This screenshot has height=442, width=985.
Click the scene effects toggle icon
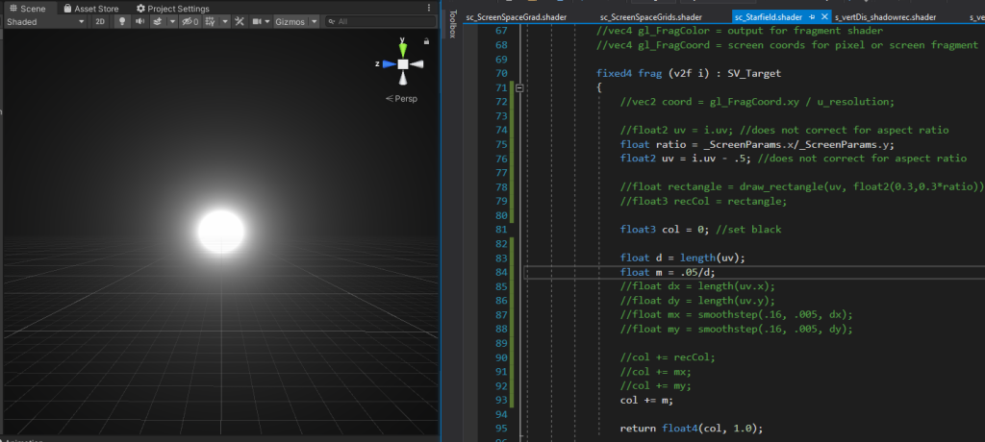pyautogui.click(x=158, y=21)
